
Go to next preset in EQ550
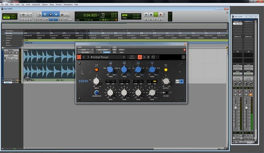pos(88,57)
